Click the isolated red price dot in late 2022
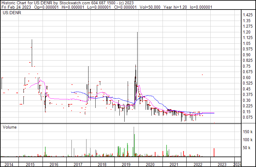This screenshot has height=167, width=256. (x=202, y=75)
